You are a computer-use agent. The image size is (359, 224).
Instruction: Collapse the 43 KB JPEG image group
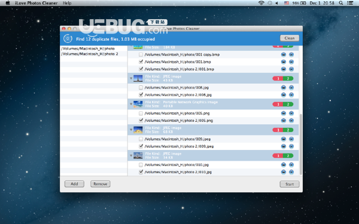(131, 78)
